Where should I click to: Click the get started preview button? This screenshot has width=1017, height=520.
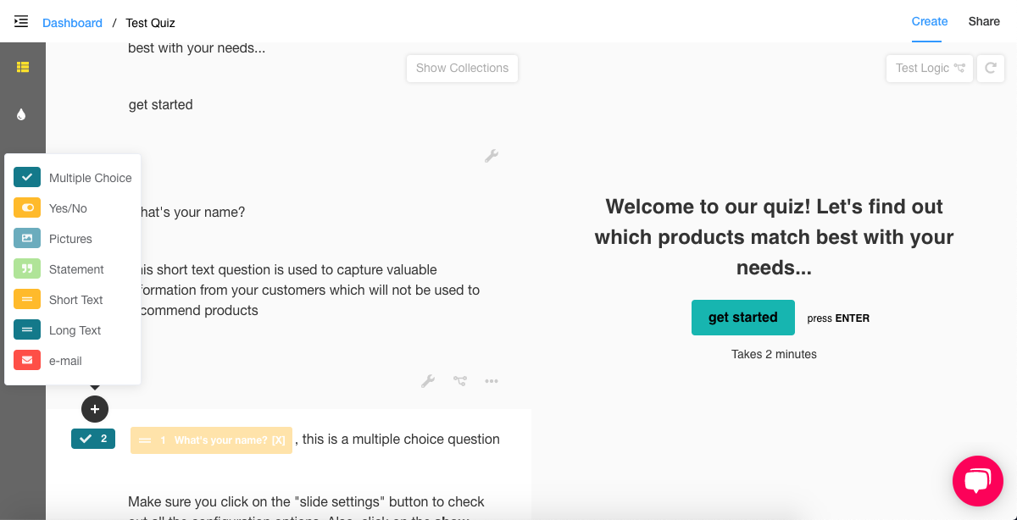point(743,317)
